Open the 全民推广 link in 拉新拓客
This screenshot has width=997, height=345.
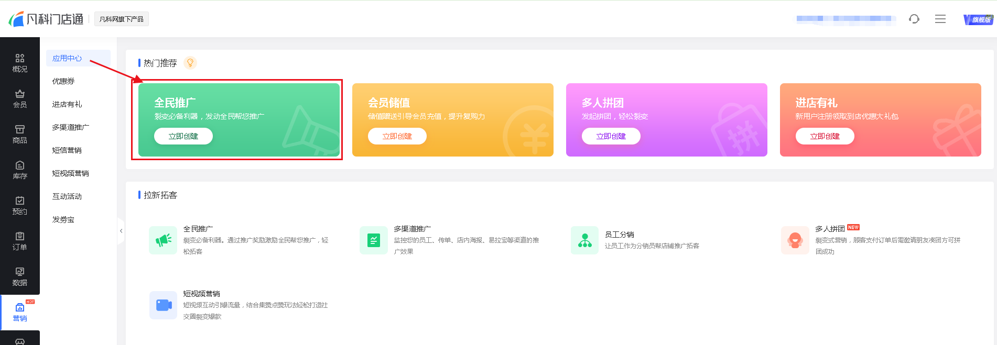[x=198, y=229]
